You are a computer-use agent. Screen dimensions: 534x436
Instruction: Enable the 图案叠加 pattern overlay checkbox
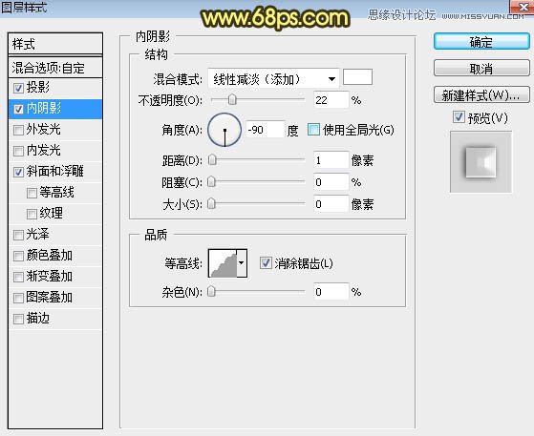pyautogui.click(x=18, y=298)
